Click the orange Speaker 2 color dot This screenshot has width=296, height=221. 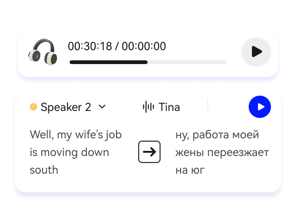(33, 107)
